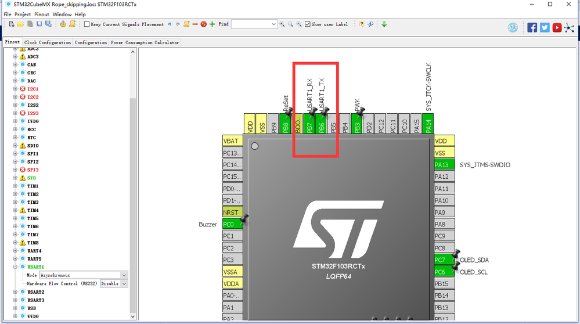The image size is (580, 324).
Task: Click pin PB3 labeled PWK
Action: 357,124
